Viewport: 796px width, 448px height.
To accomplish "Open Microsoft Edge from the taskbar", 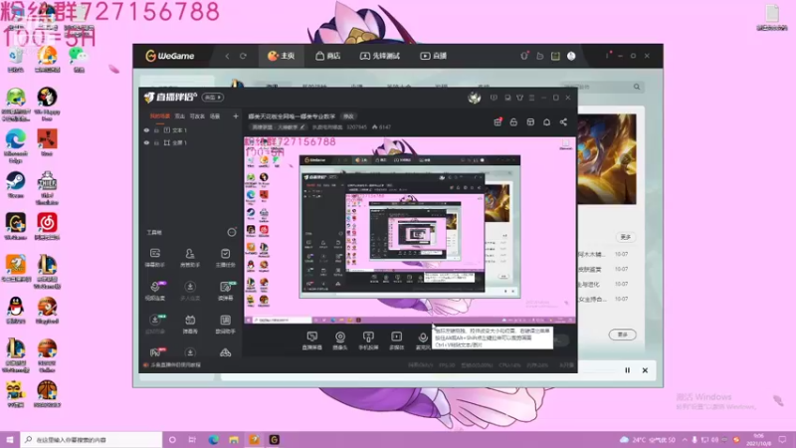I will pyautogui.click(x=213, y=440).
